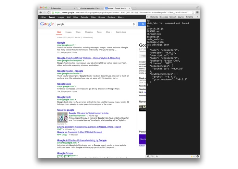Image resolution: width=238 pixels, height=169 pixels.
Task: Click the browser address bar URL
Action: (x=122, y=12)
